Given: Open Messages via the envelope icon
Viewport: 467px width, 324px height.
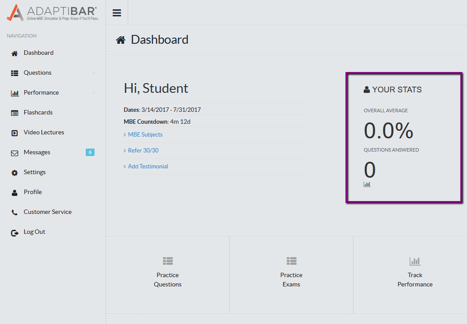Looking at the screenshot, I should [x=15, y=153].
